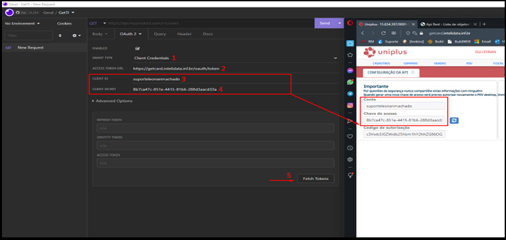Send the request
This screenshot has height=240, width=506.
click(x=325, y=23)
